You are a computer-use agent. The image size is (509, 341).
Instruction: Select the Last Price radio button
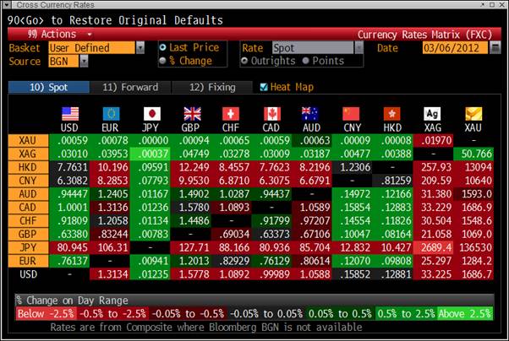pos(163,48)
